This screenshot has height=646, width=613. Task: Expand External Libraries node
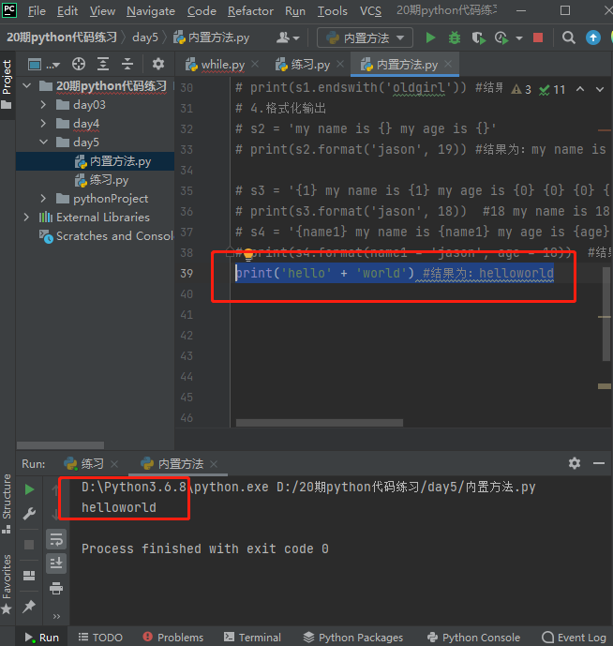click(26, 217)
